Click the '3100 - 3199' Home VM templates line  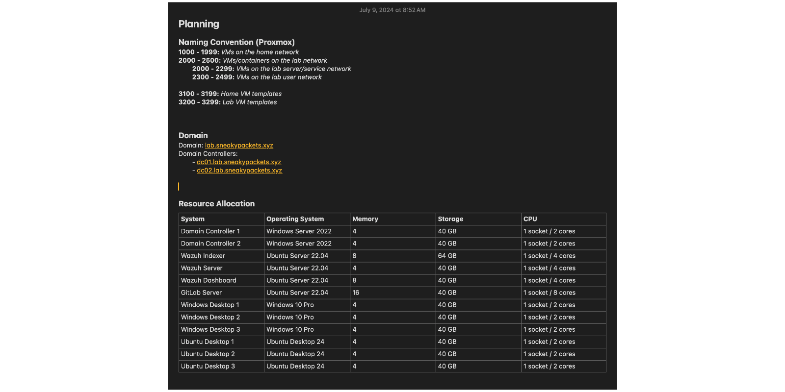point(230,94)
